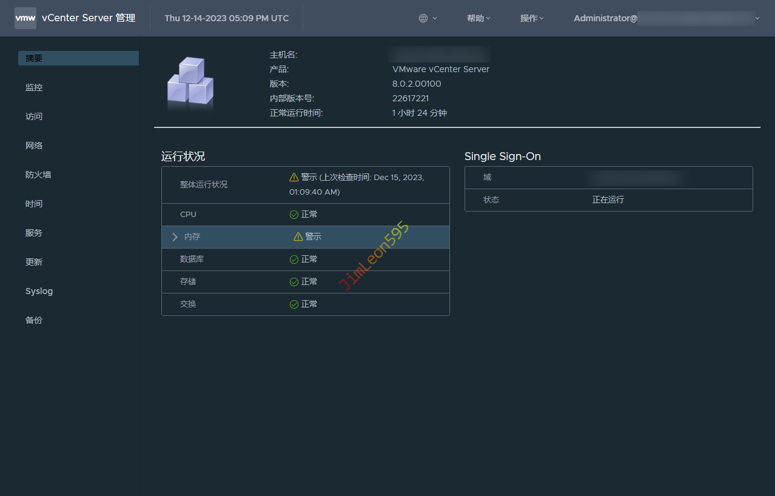Open the 更新 section
This screenshot has width=775, height=496.
click(x=34, y=262)
